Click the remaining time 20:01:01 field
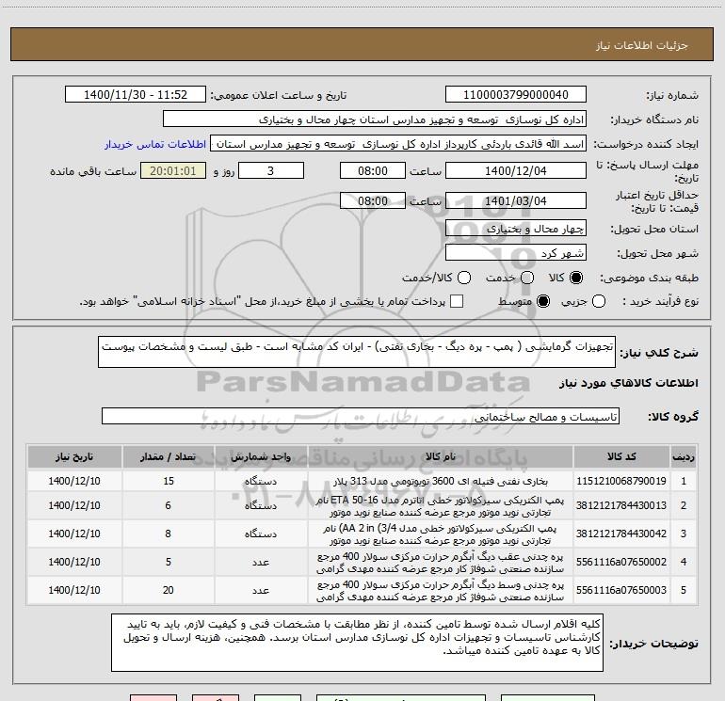Screen dimensions: 725x701 point(173,171)
